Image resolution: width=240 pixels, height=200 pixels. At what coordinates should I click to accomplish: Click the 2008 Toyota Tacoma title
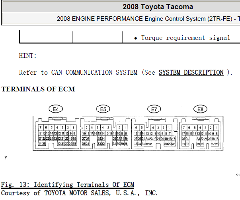click(158, 7)
